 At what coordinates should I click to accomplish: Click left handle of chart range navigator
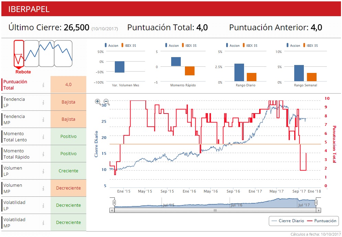point(114,203)
